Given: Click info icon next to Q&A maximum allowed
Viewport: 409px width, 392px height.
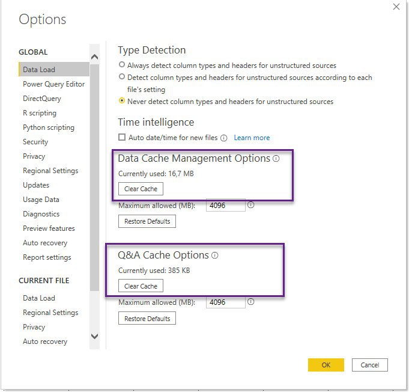Looking at the screenshot, I should point(251,302).
